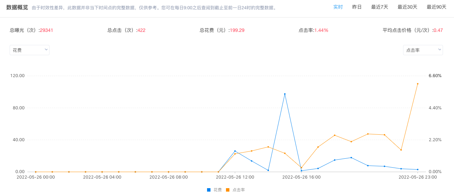Image resolution: width=454 pixels, height=194 pixels.
Task: Click the last orange 点击率 point at 23:00
Action: coord(418,84)
